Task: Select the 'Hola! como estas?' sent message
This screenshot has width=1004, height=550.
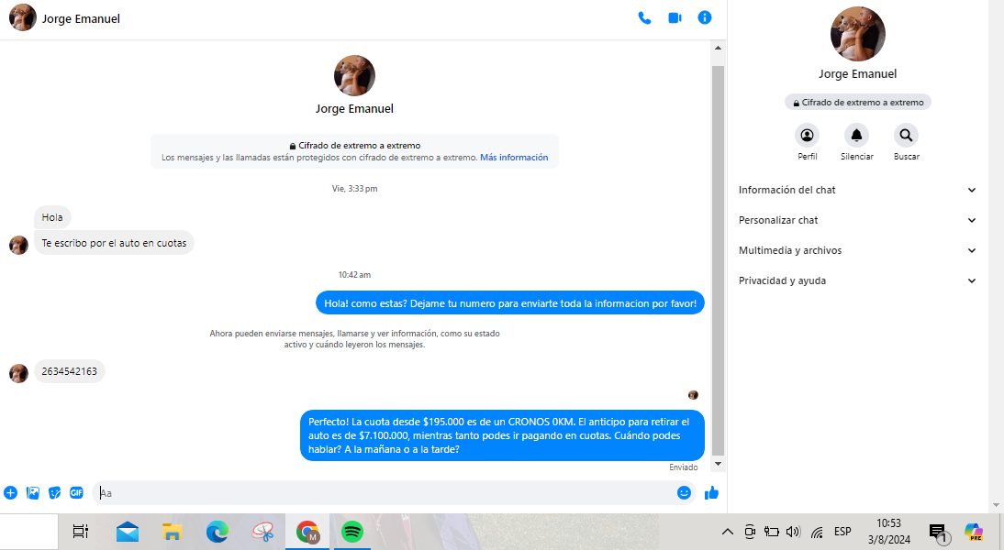Action: pyautogui.click(x=509, y=303)
